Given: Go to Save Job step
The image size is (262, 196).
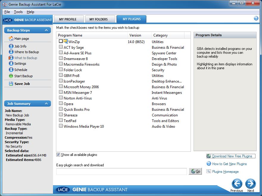Looking at the screenshot, I should pyautogui.click(x=22, y=84).
